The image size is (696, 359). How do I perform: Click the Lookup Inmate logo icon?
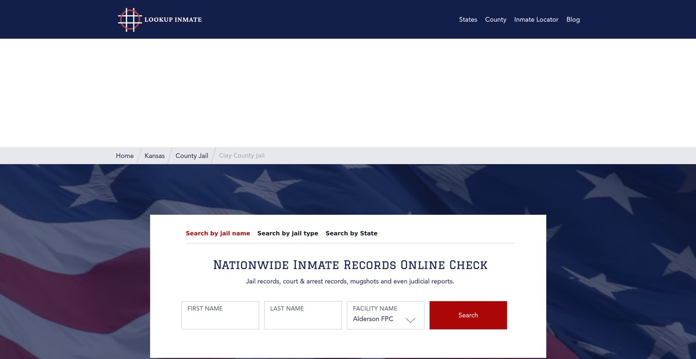coord(130,20)
